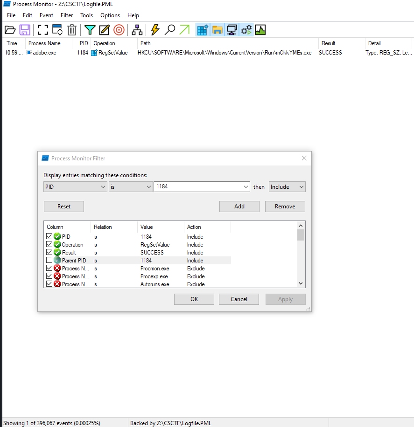This screenshot has height=427, width=414.
Task: Open the Process Tree icon
Action: click(137, 30)
